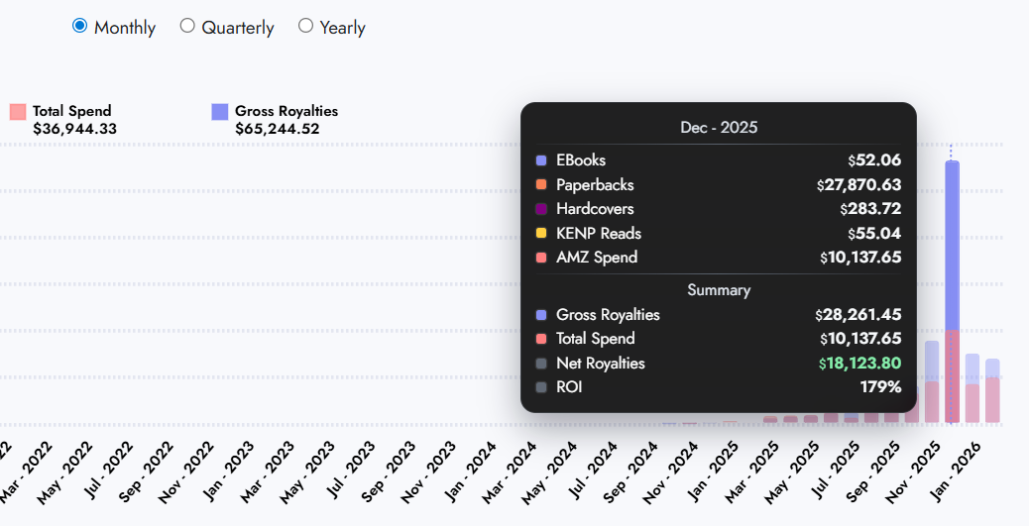
Task: Click the Gross Royalties legend label
Action: (x=286, y=111)
